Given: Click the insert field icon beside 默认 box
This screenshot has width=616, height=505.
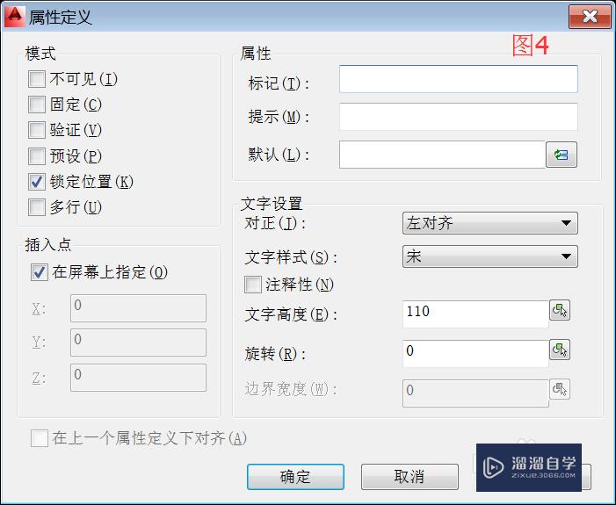Looking at the screenshot, I should 561,155.
